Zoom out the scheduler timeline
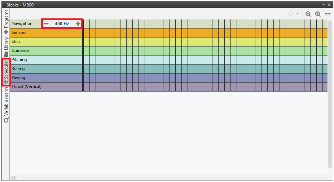Screen dimensions: 334x182 point(308,14)
